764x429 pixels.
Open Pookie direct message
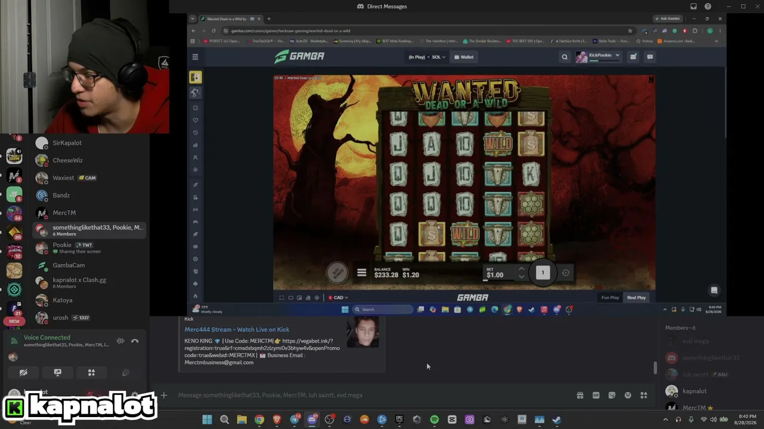click(90, 248)
